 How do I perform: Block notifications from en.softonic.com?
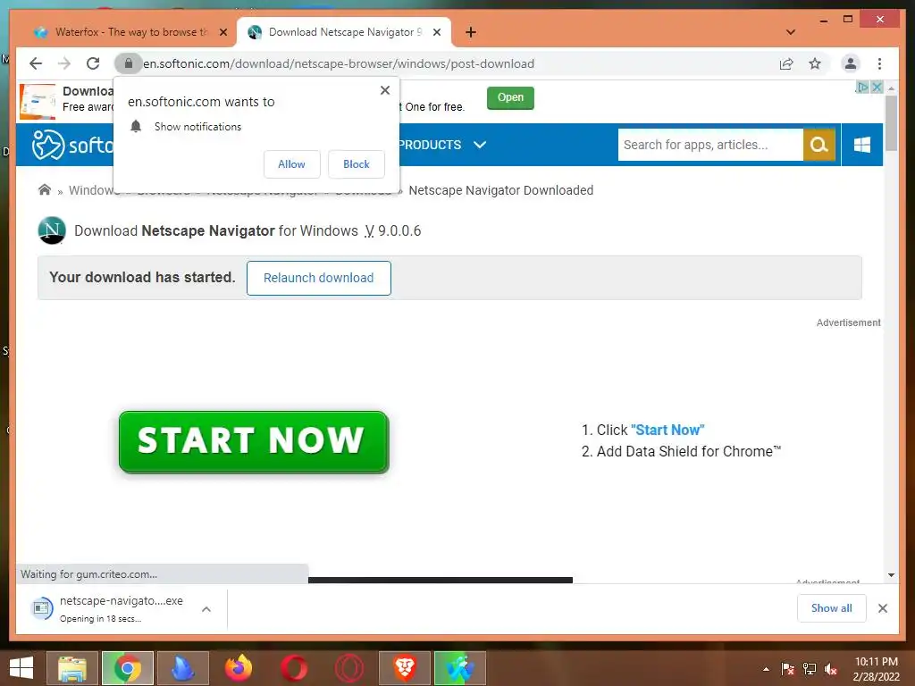[x=356, y=164]
